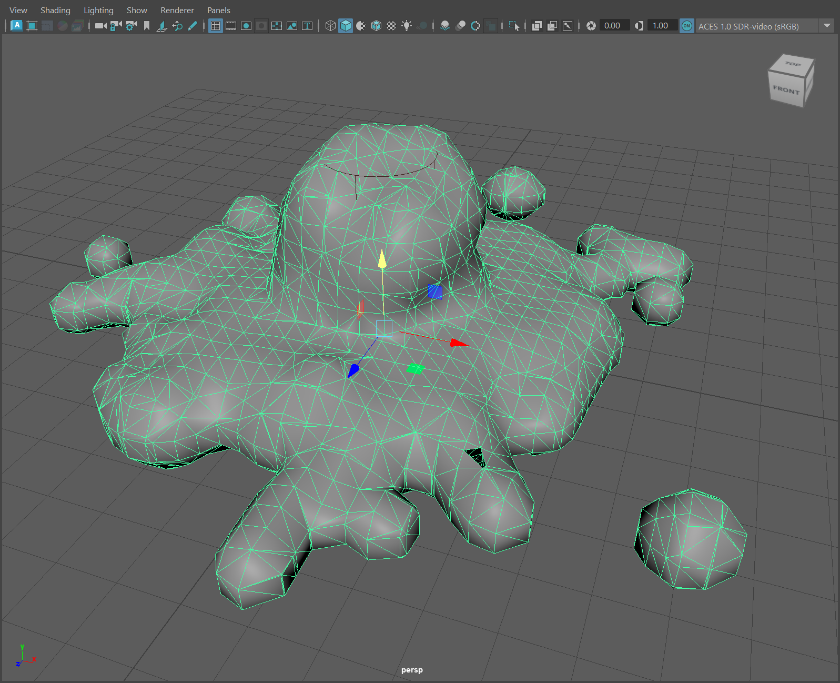Click the FRONT face of the ViewCube
Screen dimensions: 840x683
coord(786,89)
